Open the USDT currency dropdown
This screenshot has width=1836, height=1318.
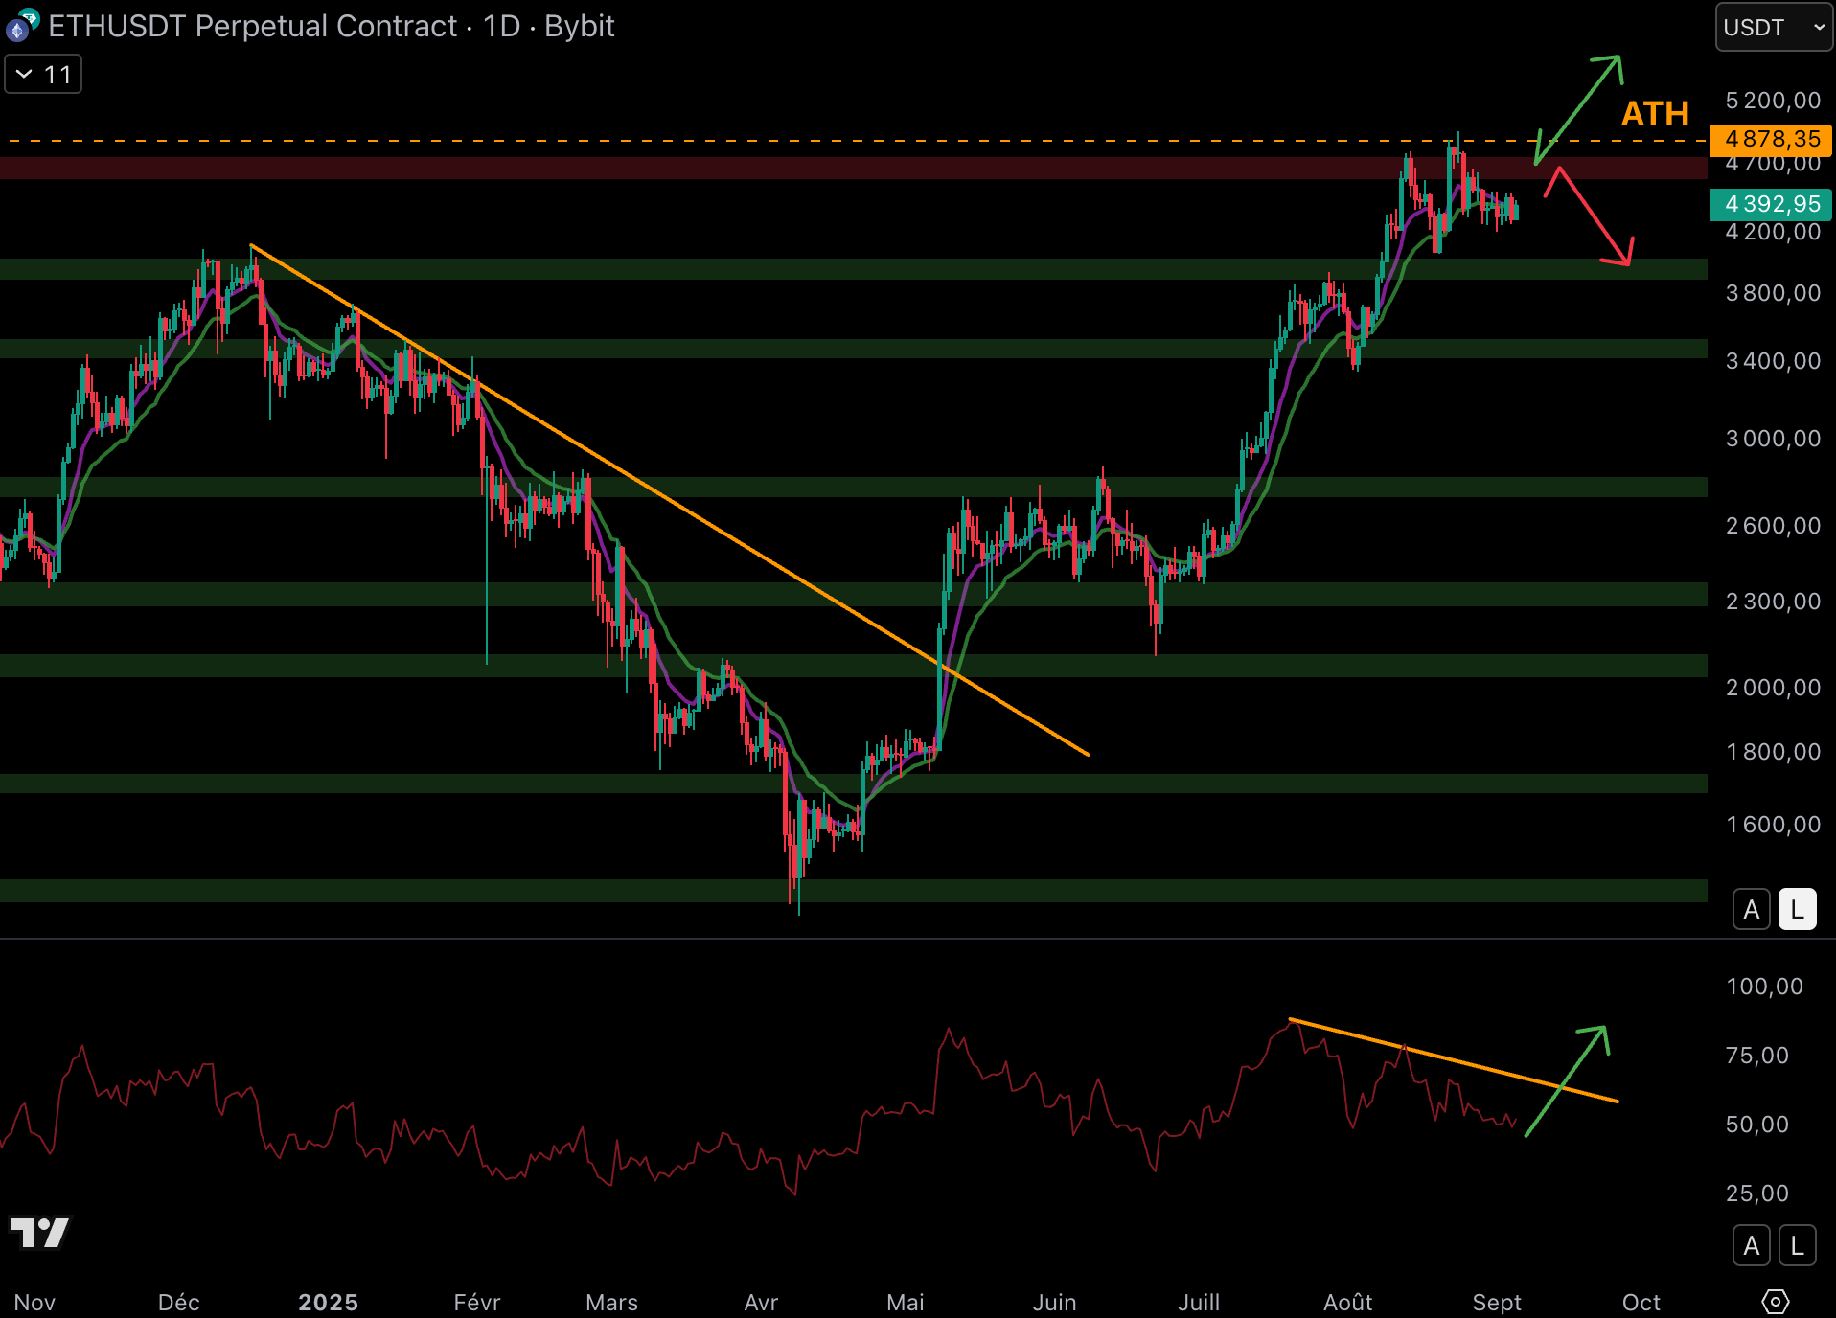(1773, 27)
